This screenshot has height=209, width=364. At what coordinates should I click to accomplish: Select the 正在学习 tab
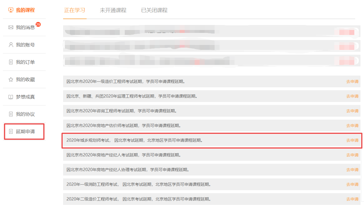tap(74, 10)
